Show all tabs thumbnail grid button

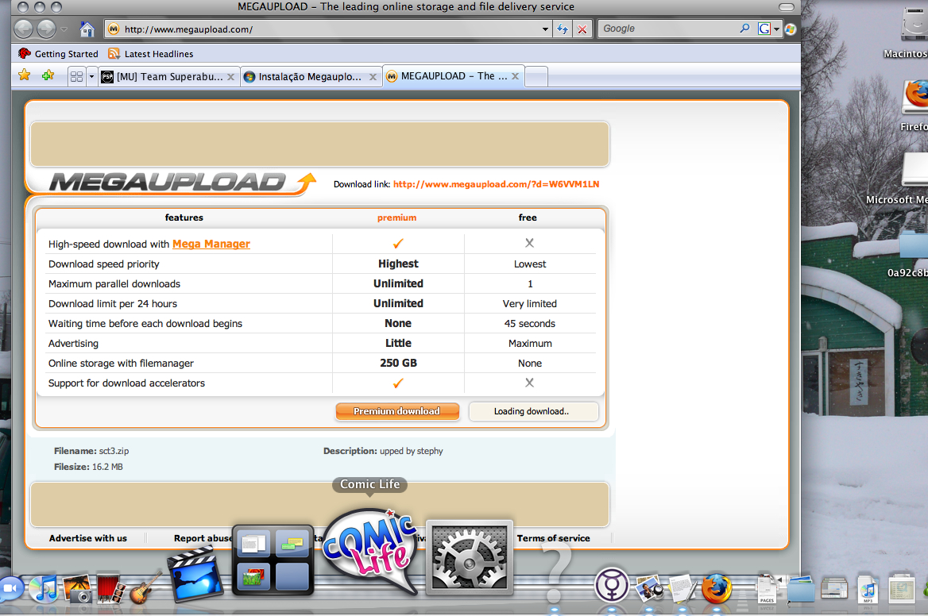(x=76, y=77)
